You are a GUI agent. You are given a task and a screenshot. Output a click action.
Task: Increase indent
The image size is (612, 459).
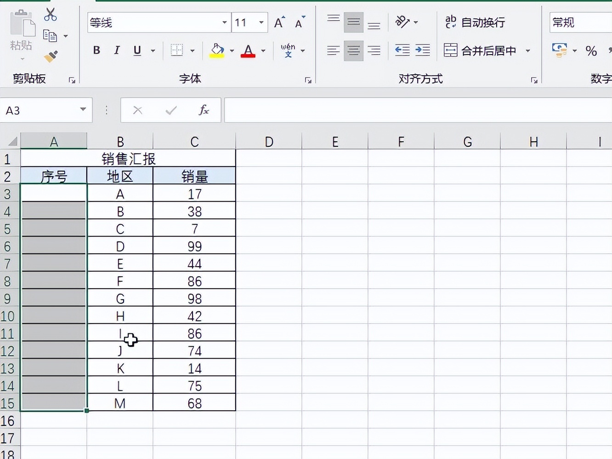[422, 50]
